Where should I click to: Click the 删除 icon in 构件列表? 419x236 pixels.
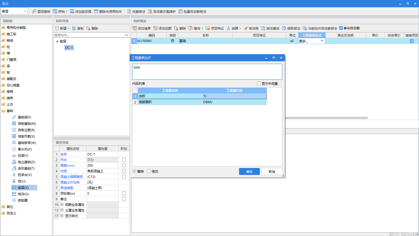[x=89, y=28]
